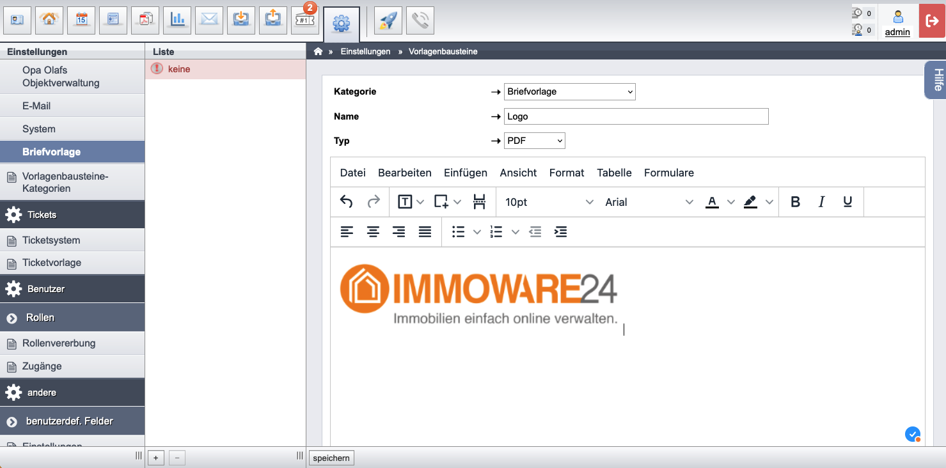Image resolution: width=946 pixels, height=468 pixels.
Task: Open the 10pt font size dropdown
Action: (x=549, y=202)
